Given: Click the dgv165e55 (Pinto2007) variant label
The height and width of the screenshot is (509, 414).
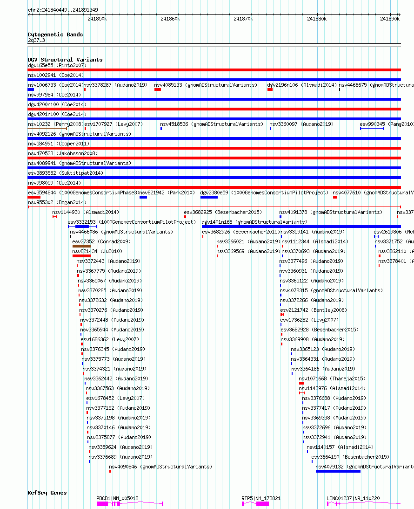Looking at the screenshot, I should [x=57, y=65].
